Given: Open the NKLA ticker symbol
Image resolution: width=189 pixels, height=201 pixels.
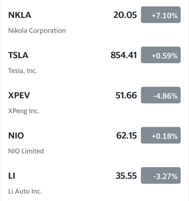Looking at the screenshot, I should (19, 15).
